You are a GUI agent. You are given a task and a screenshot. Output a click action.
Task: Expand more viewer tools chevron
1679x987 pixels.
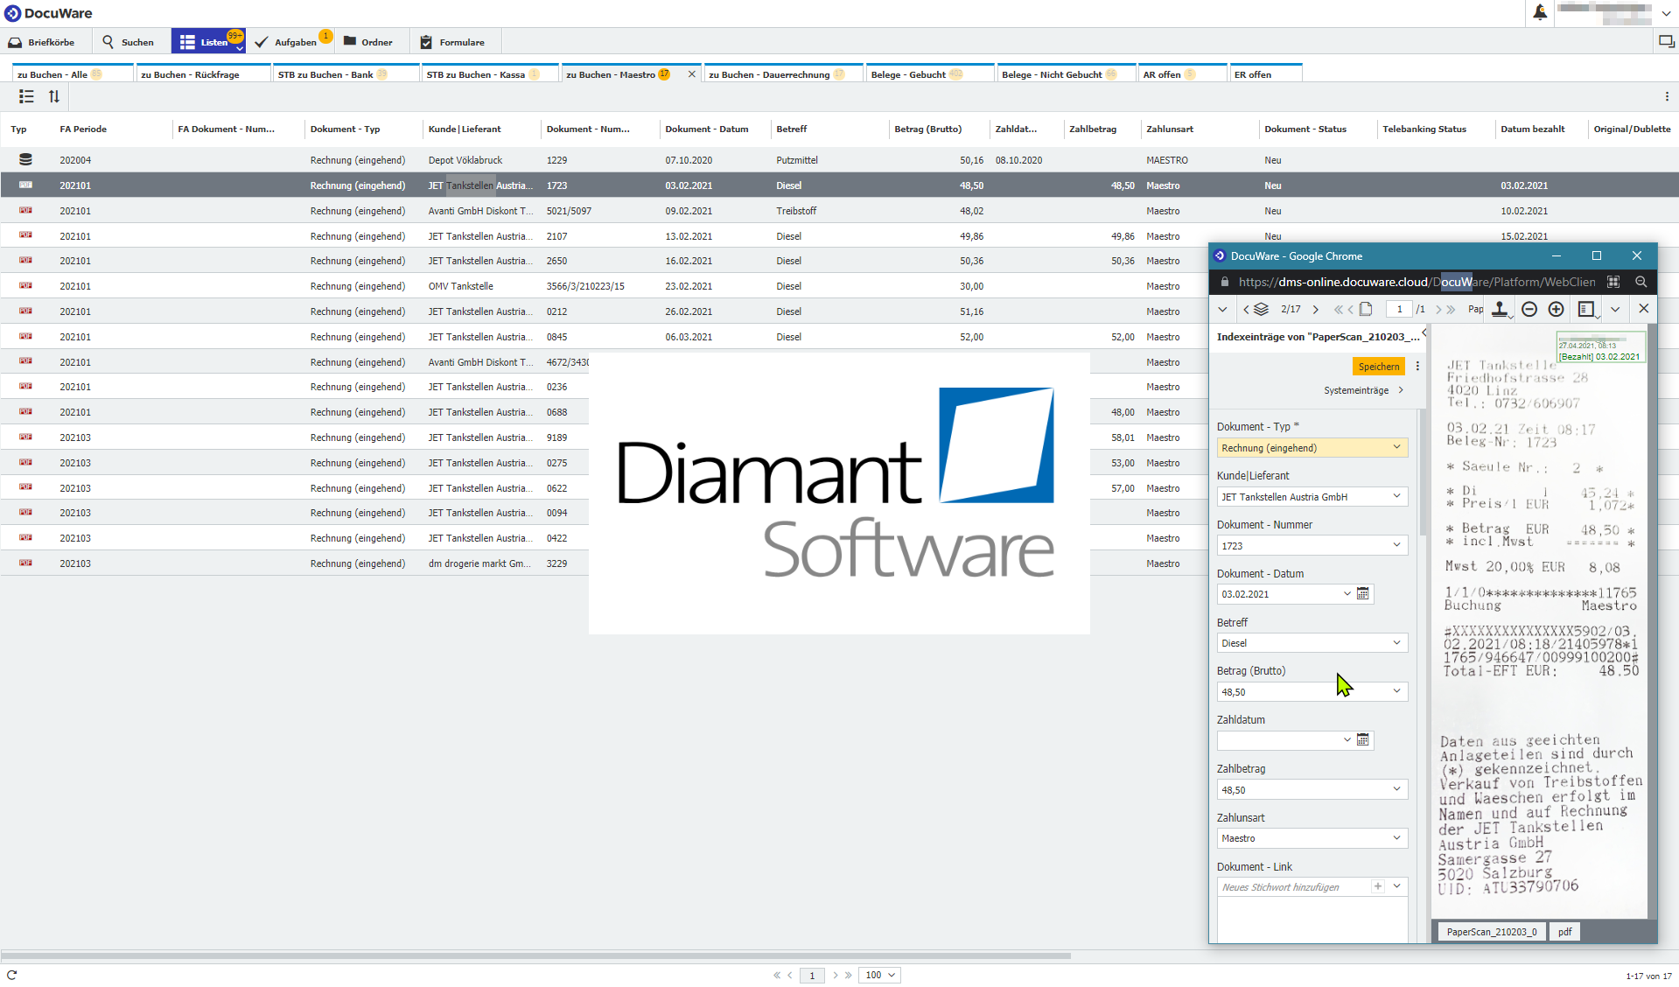pos(1615,309)
